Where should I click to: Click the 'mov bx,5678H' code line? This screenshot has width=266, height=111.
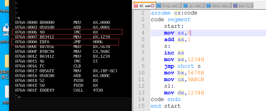click(184, 73)
